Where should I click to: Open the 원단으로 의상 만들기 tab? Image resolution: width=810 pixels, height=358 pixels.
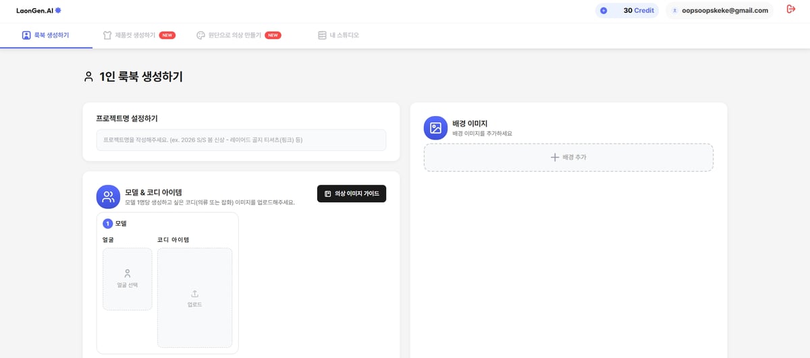pyautogui.click(x=238, y=35)
